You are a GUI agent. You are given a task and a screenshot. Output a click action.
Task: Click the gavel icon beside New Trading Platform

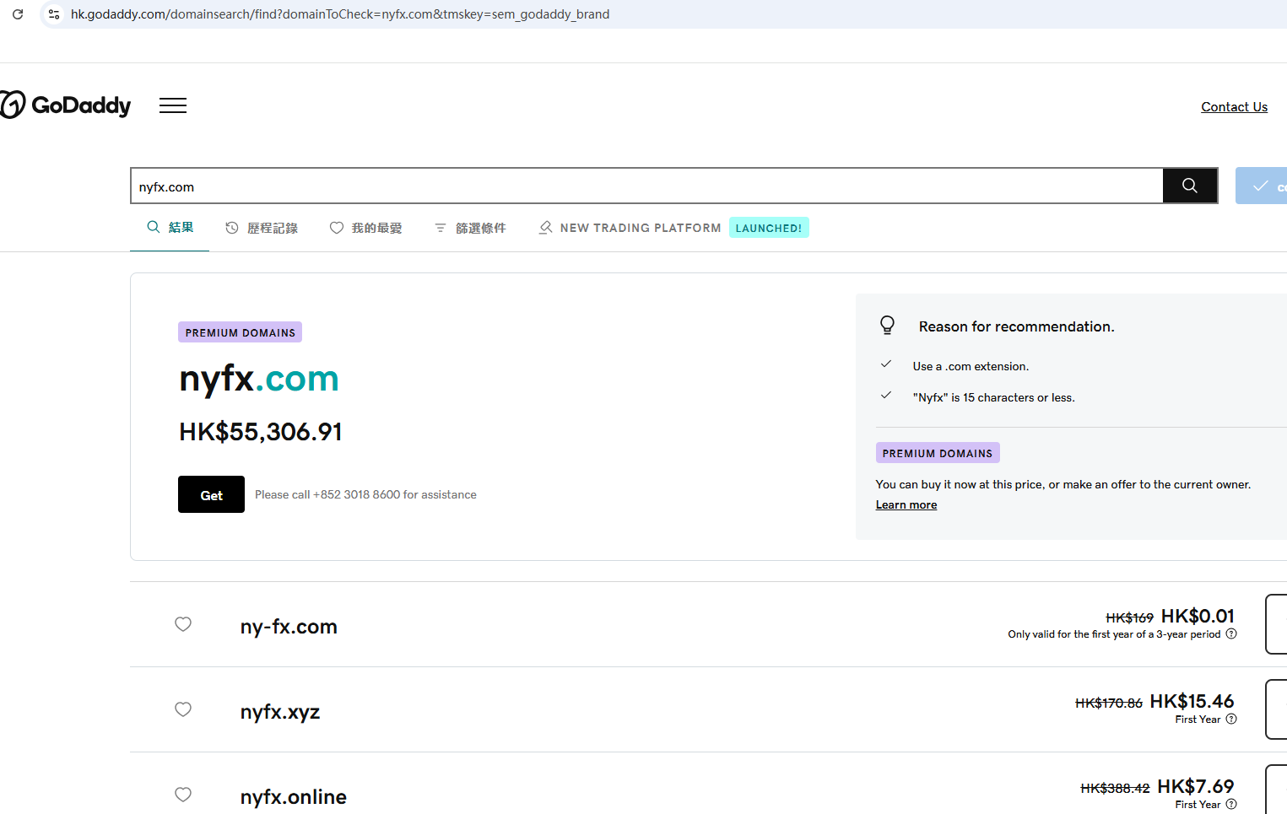click(x=545, y=228)
